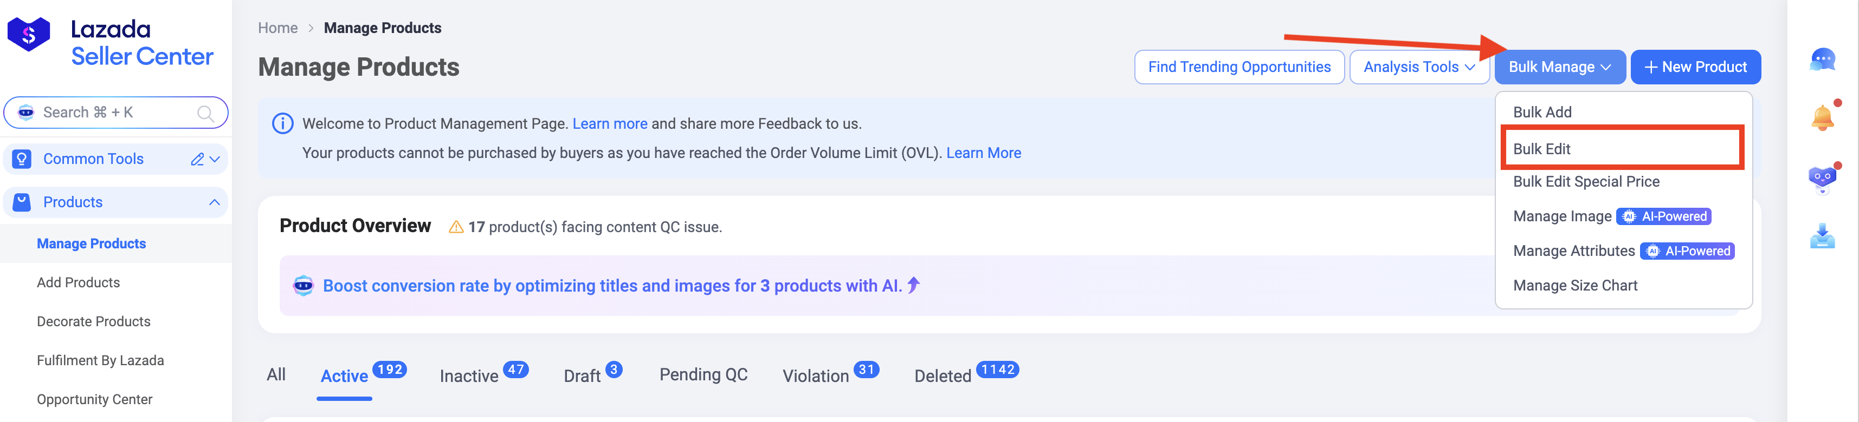Select Manage Size Chart menu option

(x=1577, y=285)
